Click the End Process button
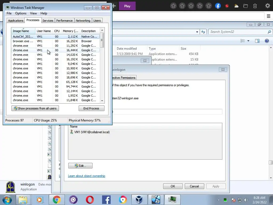 [91, 108]
